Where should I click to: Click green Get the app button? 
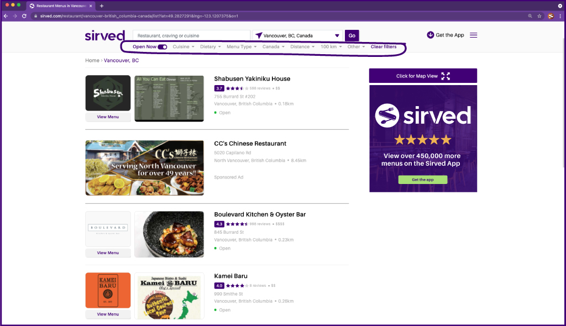(423, 180)
